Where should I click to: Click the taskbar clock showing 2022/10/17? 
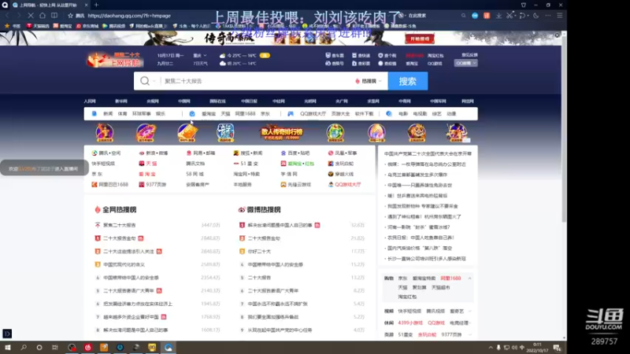[x=537, y=348]
